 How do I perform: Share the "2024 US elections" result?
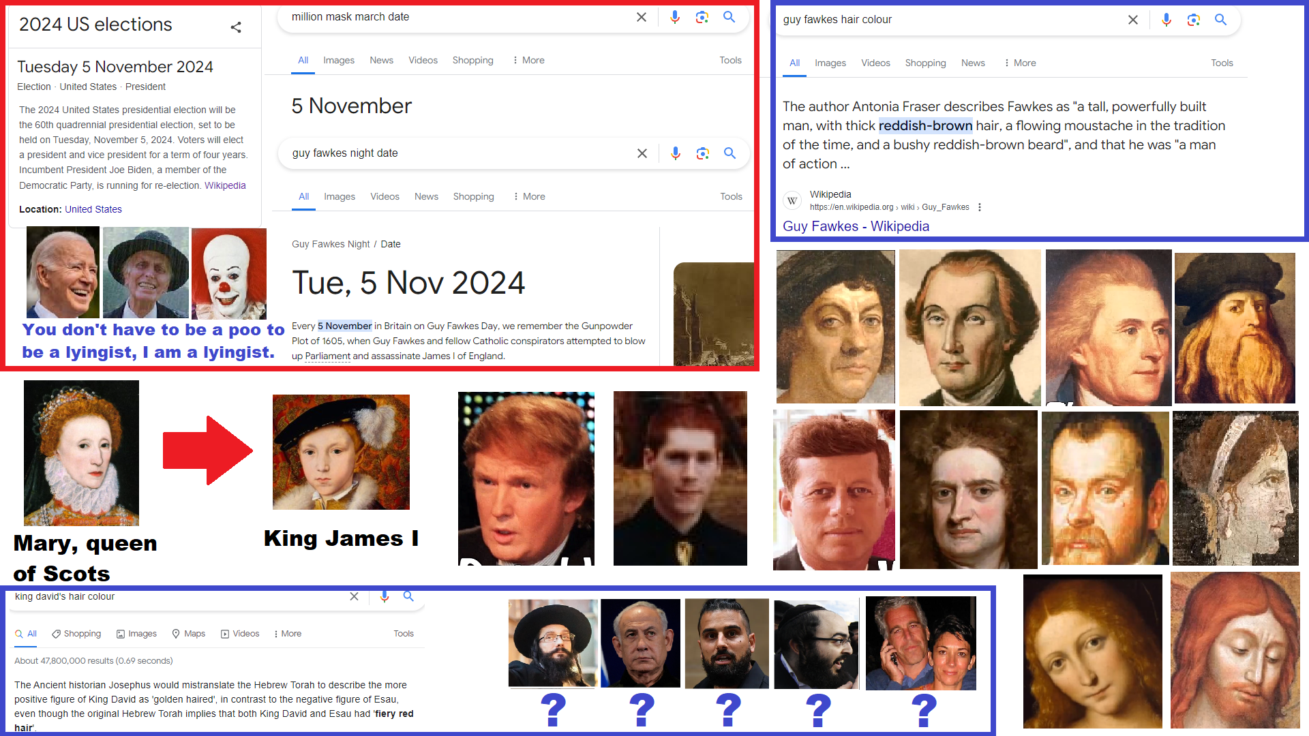(x=236, y=27)
